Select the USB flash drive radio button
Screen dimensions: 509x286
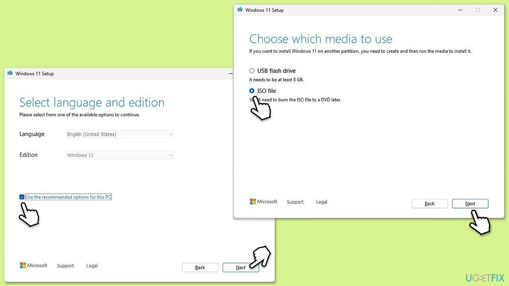(252, 71)
